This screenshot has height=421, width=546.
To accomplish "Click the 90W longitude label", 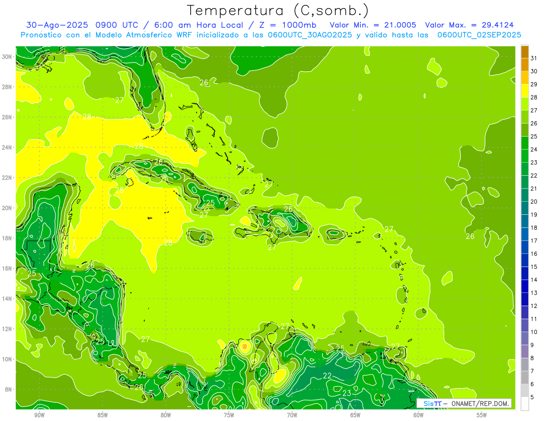I will (39, 415).
